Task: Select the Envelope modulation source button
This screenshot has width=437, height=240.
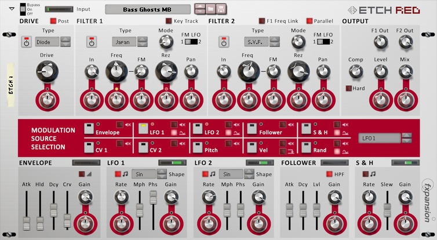Action: [89, 129]
